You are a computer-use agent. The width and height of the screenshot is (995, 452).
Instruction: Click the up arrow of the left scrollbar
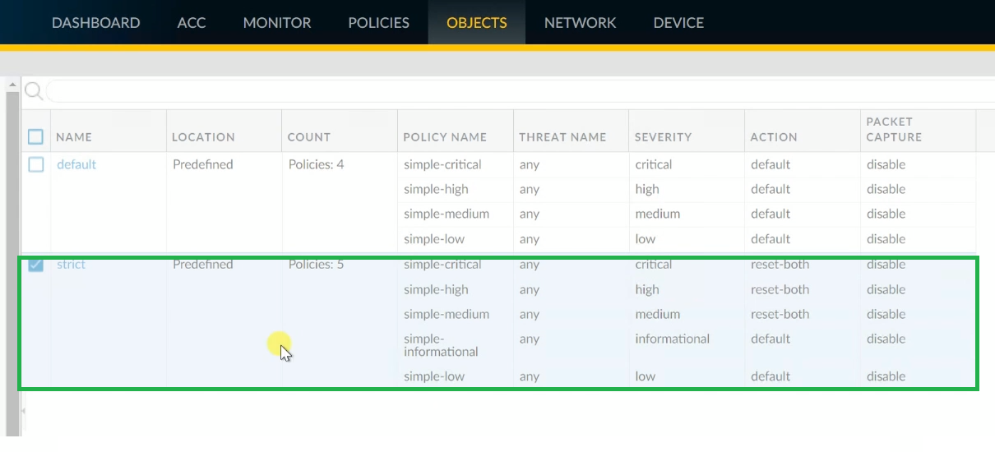coord(12,85)
